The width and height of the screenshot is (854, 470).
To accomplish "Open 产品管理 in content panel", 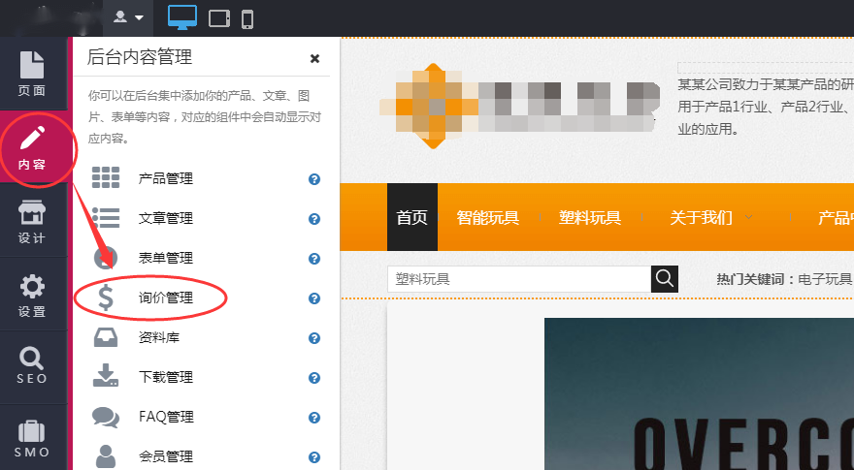I will click(x=166, y=179).
